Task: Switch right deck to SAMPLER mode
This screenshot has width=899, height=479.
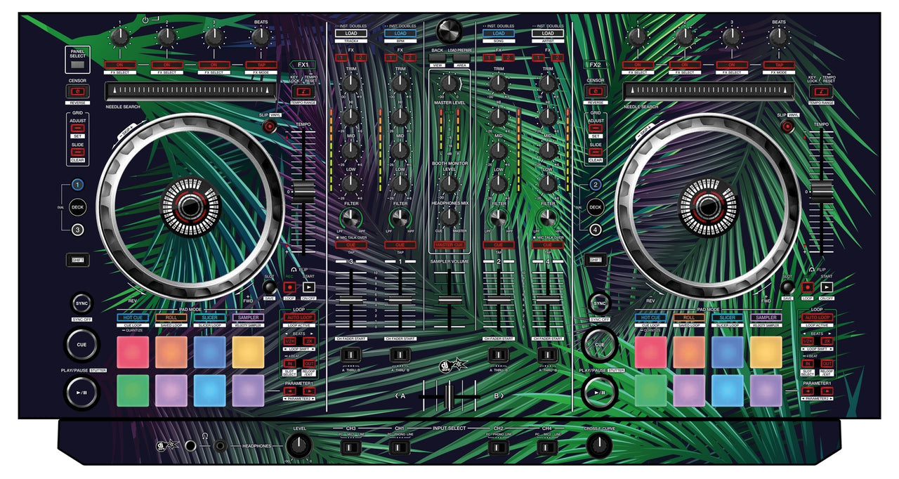Action: [x=766, y=318]
